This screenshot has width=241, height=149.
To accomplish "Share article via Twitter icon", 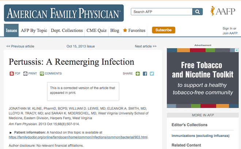I will pos(152,74).
